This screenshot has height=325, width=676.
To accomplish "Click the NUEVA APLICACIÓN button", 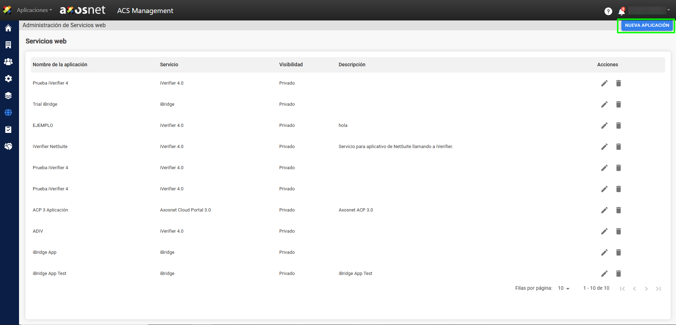I will (647, 25).
